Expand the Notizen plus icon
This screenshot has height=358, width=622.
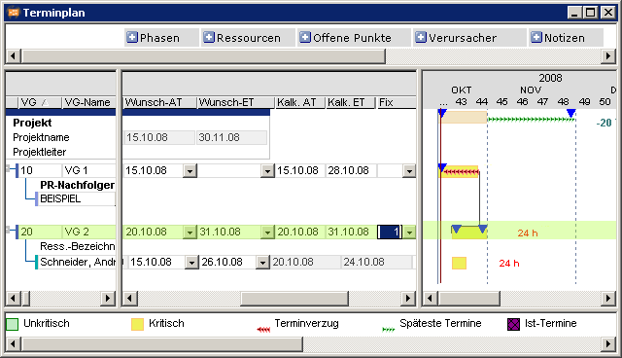pyautogui.click(x=536, y=37)
